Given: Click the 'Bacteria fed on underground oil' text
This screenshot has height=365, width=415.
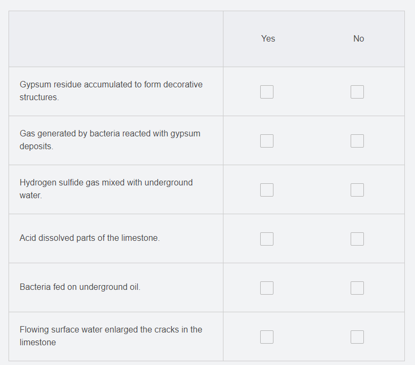Looking at the screenshot, I should point(80,287).
